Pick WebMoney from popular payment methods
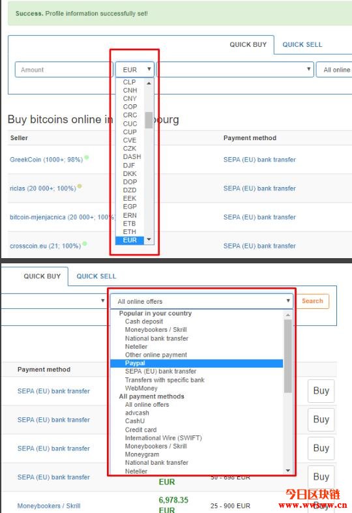The height and width of the screenshot is (513, 352). 141,388
